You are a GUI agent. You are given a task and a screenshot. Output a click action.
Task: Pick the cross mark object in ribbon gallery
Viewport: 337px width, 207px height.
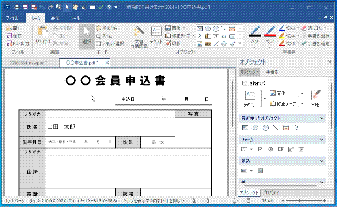coord(216,44)
